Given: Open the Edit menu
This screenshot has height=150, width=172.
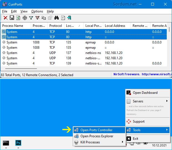Looking at the screenshot, I should pos(14,11).
